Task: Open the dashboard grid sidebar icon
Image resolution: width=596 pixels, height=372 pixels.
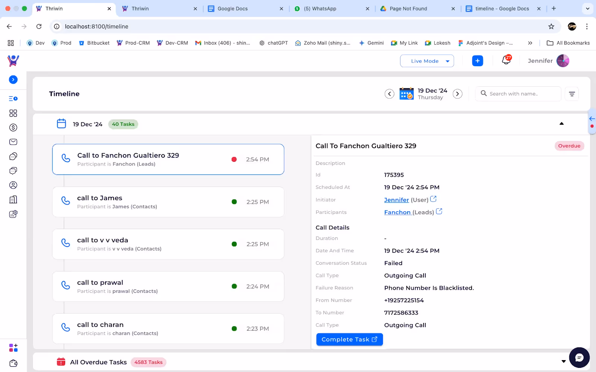Action: pyautogui.click(x=13, y=113)
